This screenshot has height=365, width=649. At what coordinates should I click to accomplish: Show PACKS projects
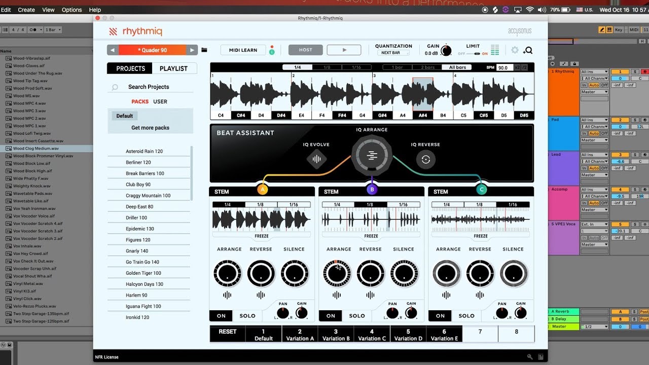pos(140,101)
